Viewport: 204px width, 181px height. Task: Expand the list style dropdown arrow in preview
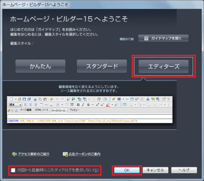point(62,105)
